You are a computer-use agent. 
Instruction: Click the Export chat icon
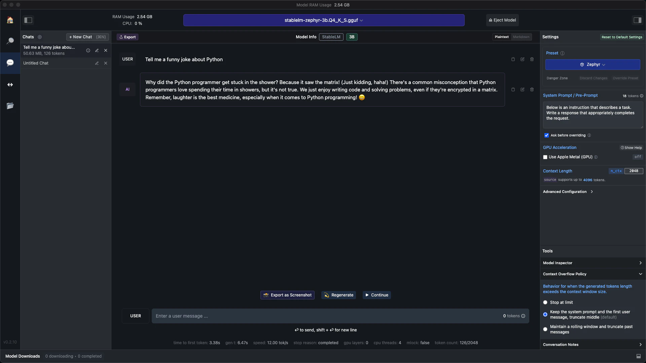[x=127, y=37]
